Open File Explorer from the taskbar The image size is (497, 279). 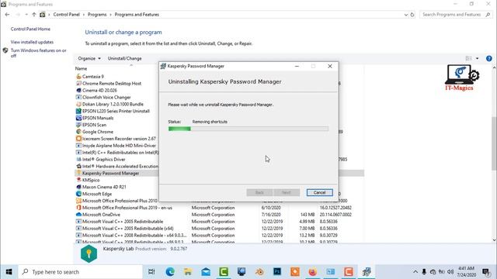(188, 272)
